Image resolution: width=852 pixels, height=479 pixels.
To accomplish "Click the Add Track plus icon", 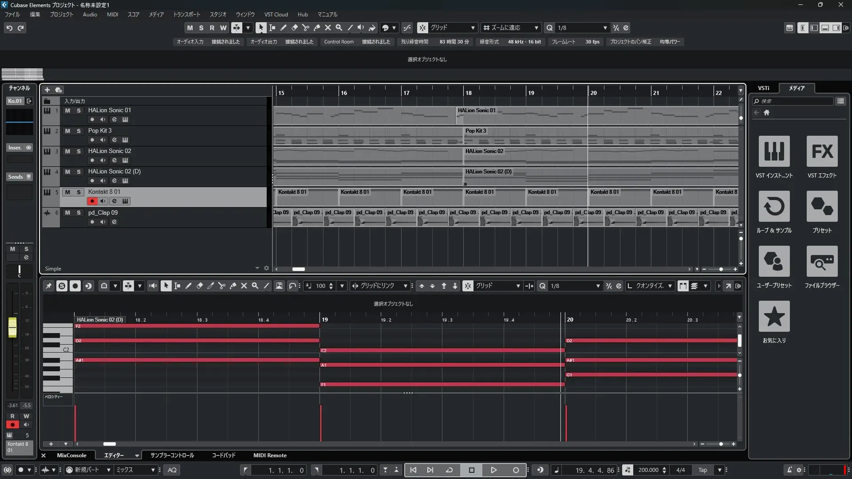I will click(x=47, y=90).
